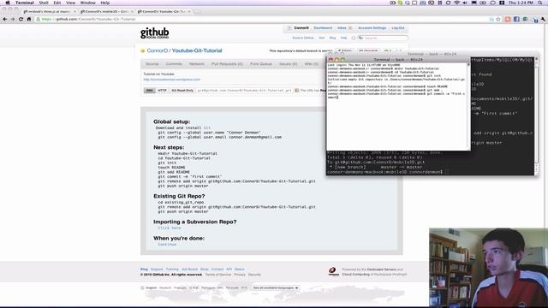Go to the browser home page icon
Viewport: 548px width, 308px height.
tap(29, 19)
